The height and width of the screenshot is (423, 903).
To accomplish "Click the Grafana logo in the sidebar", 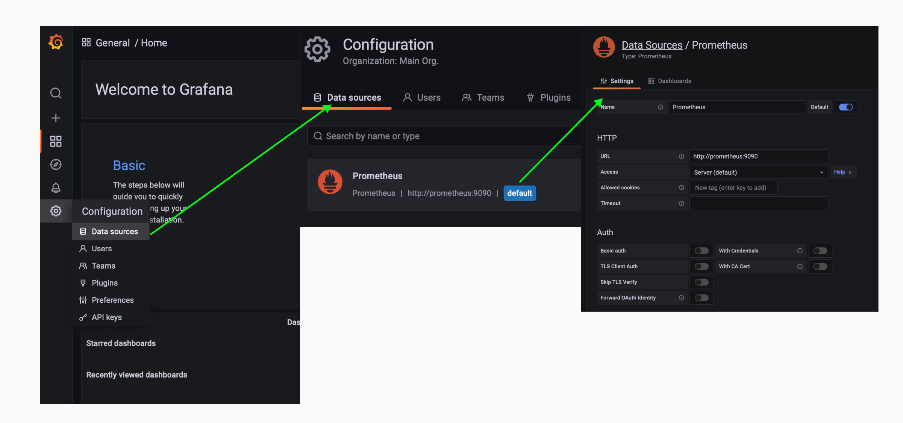I will (x=55, y=42).
